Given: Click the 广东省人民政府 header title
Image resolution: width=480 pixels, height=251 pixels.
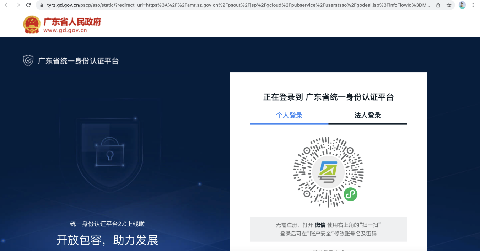Looking at the screenshot, I should 72,22.
